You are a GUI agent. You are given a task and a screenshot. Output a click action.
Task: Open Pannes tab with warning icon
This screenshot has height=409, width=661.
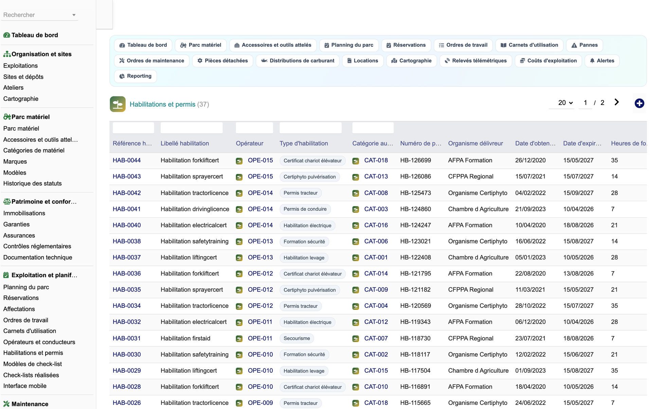coord(584,45)
